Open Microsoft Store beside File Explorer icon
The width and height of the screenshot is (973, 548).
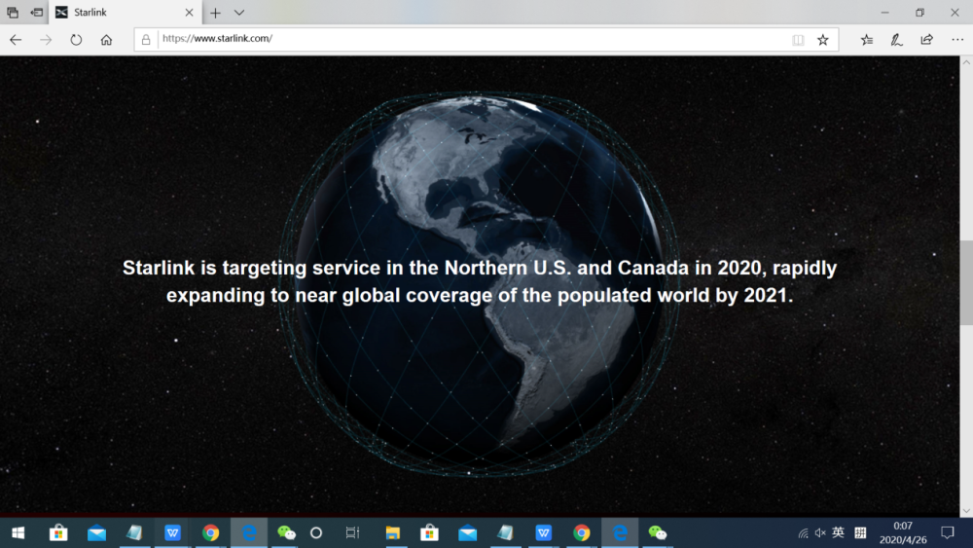429,532
